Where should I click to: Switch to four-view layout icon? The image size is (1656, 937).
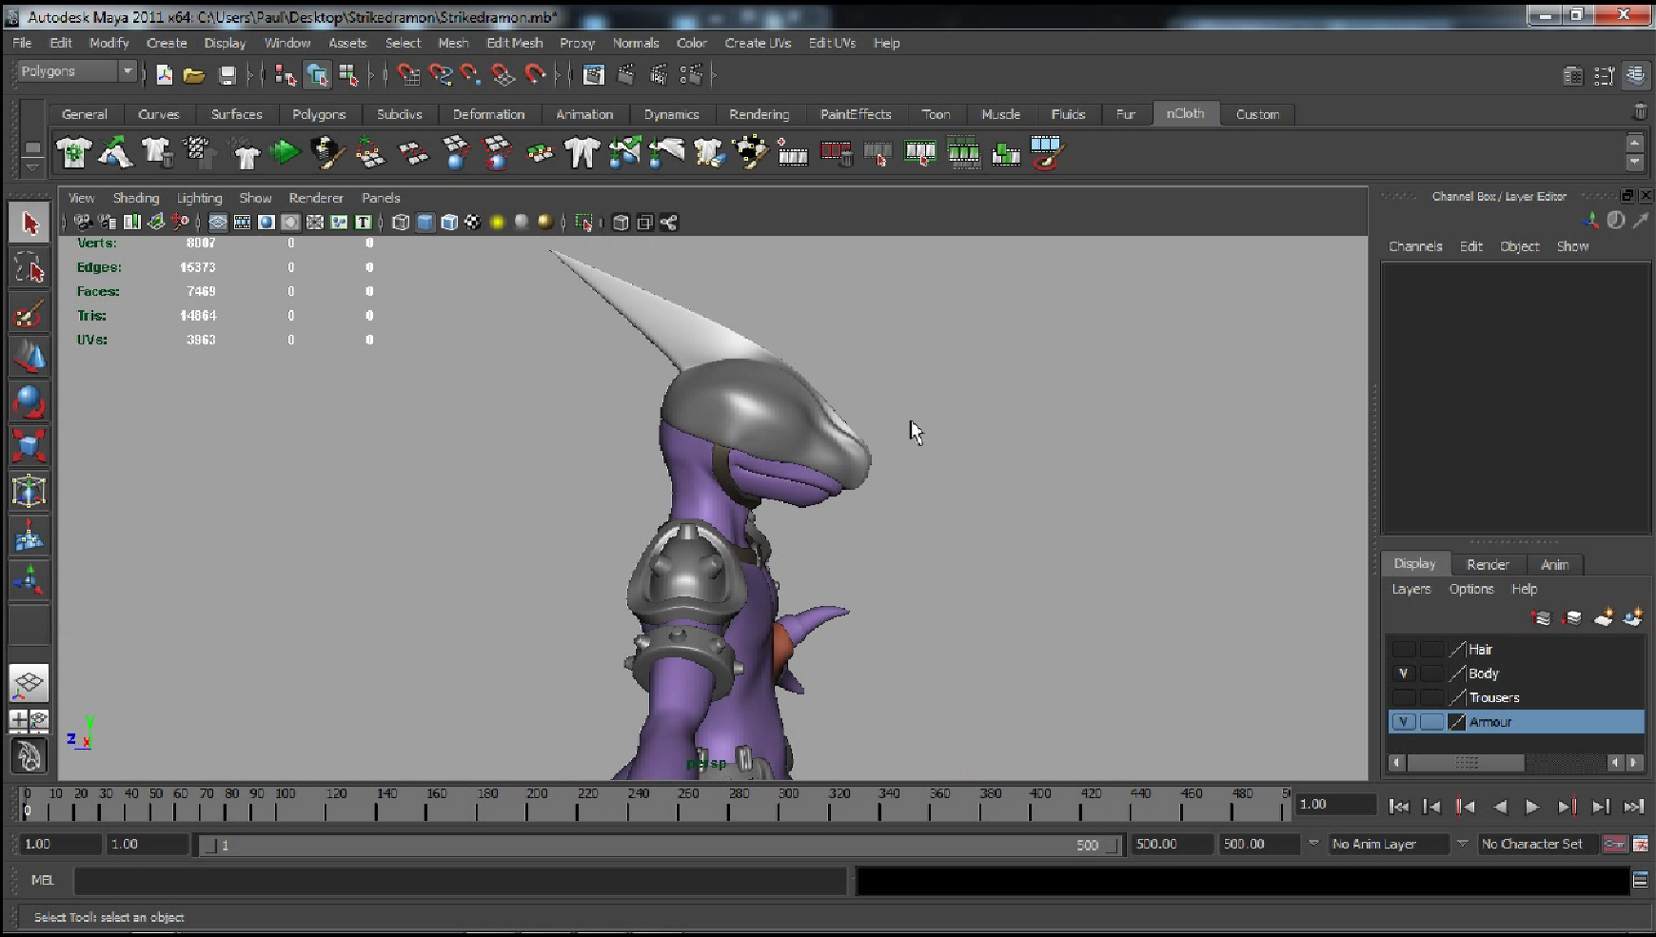click(30, 720)
